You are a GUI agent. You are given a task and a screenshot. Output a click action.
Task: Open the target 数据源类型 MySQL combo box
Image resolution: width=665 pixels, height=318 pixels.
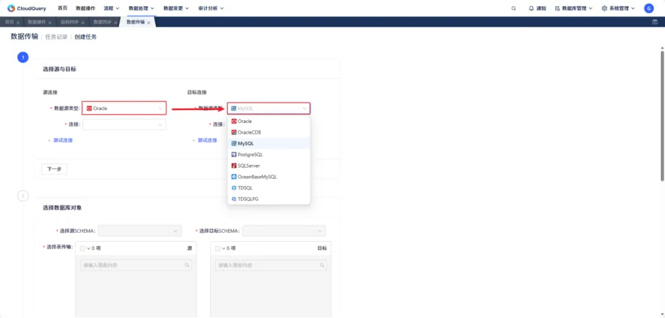269,108
